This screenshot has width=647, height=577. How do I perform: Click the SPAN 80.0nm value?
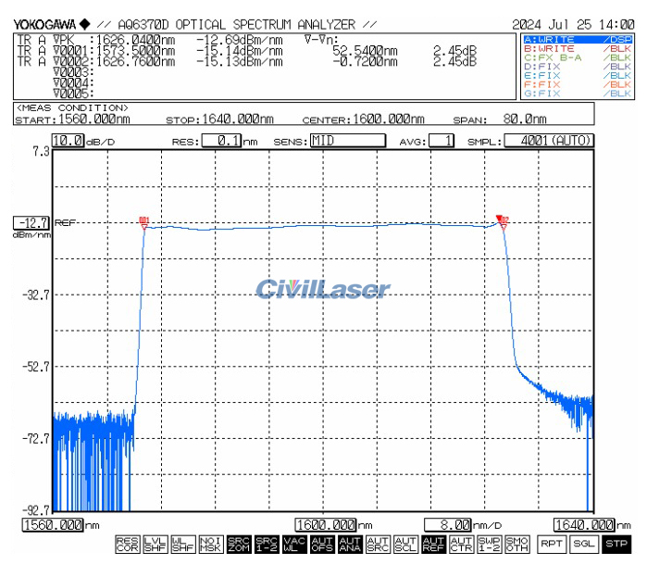pyautogui.click(x=525, y=119)
